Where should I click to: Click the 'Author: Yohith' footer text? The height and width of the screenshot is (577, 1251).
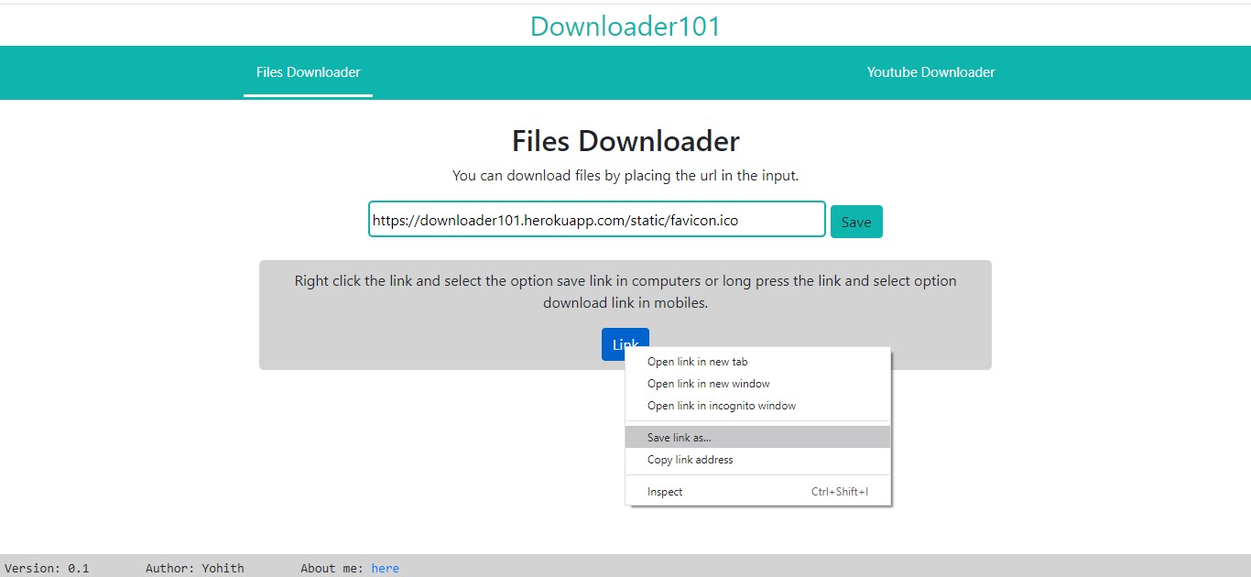pyautogui.click(x=195, y=569)
